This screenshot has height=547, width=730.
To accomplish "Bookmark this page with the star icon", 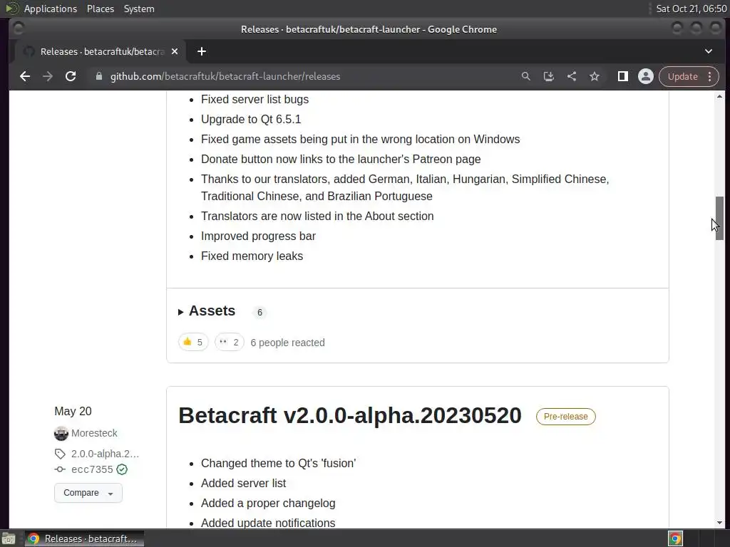I will click(595, 76).
